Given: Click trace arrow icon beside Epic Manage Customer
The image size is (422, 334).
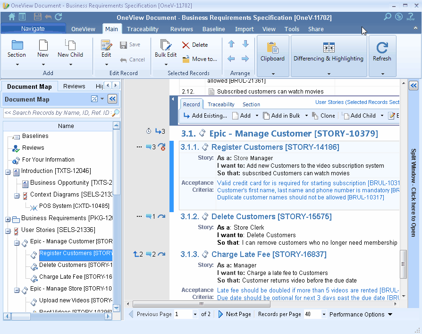Looking at the screenshot, I should click(x=158, y=131).
